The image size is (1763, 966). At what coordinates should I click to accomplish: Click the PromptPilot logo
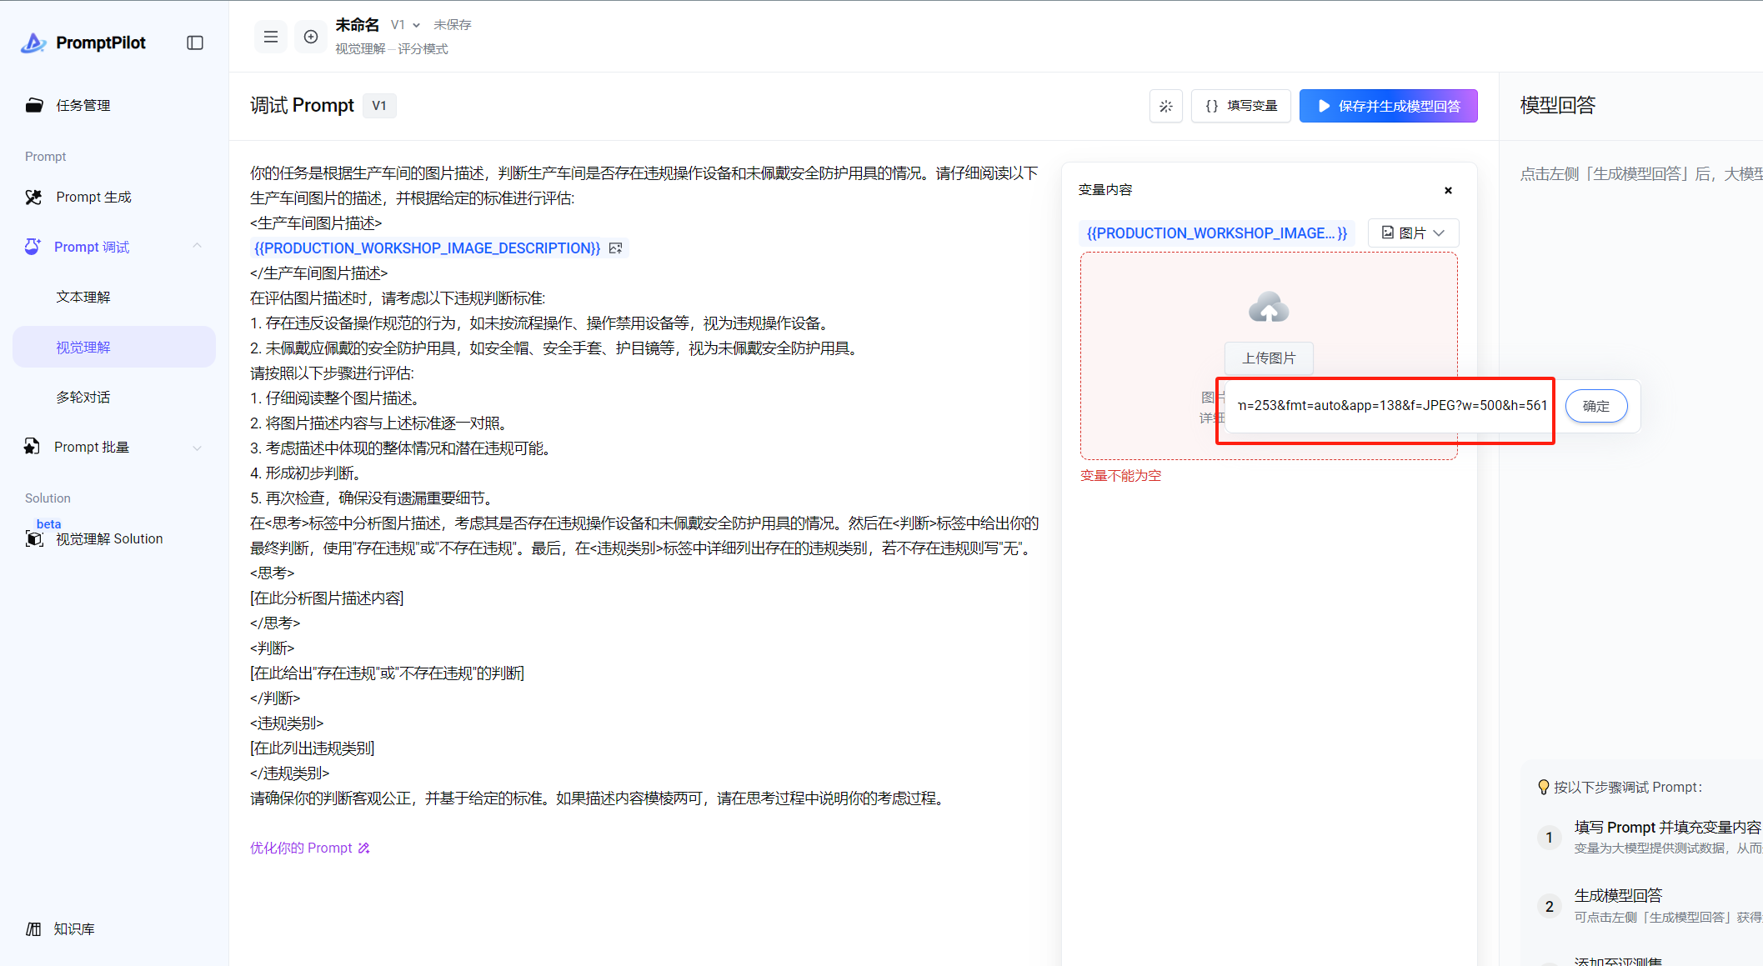[83, 43]
